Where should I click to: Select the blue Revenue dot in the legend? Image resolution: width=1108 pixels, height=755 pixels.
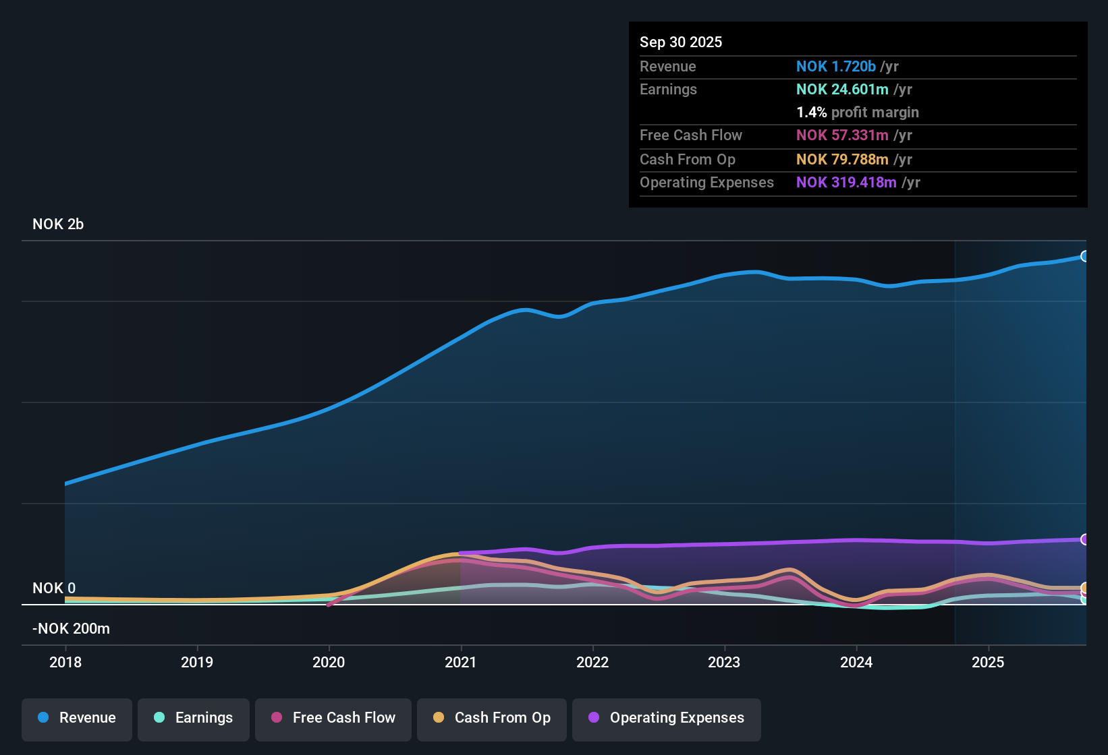click(x=43, y=718)
